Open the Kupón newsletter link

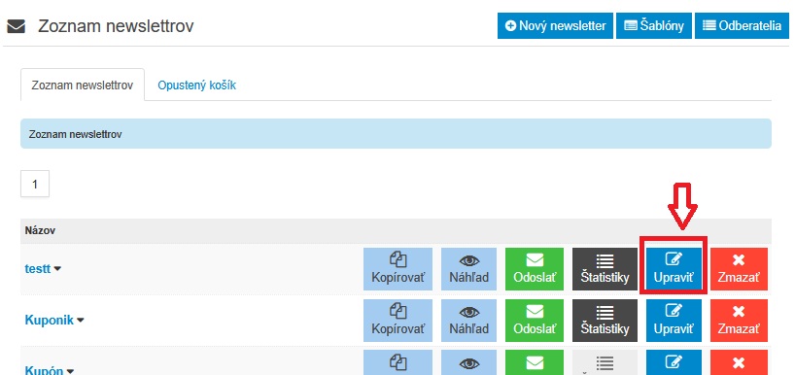pyautogui.click(x=44, y=370)
